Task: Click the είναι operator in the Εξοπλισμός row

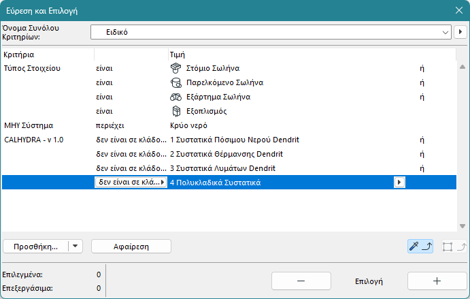Action: pos(104,111)
